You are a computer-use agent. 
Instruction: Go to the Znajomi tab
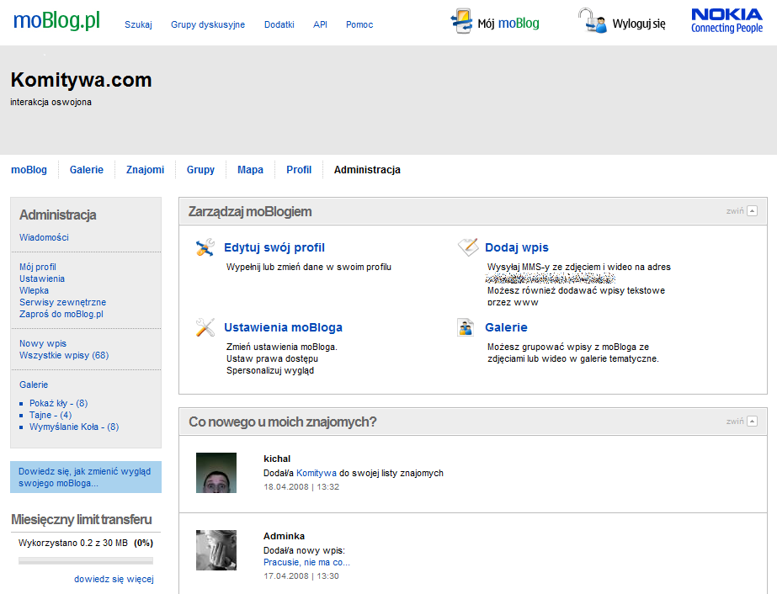145,170
